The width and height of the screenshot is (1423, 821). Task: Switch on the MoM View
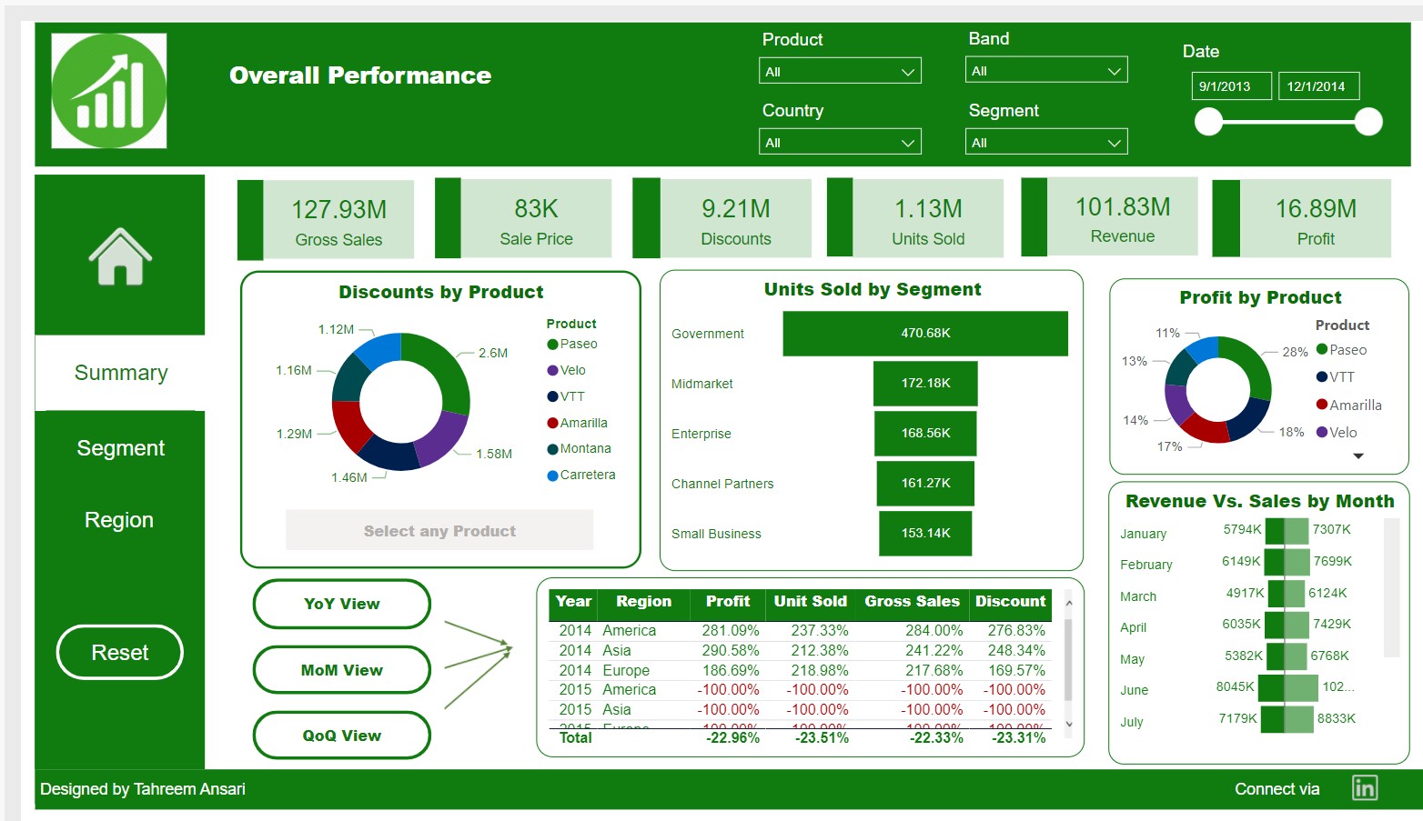coord(341,669)
